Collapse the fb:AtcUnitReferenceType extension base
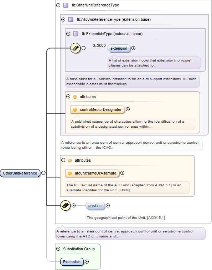212x270 pixels. click(63, 19)
